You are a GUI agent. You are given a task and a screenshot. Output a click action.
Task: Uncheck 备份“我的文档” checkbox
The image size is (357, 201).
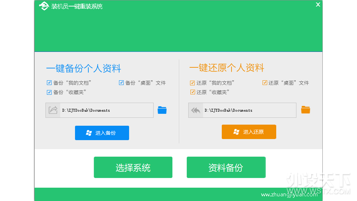[49, 83]
